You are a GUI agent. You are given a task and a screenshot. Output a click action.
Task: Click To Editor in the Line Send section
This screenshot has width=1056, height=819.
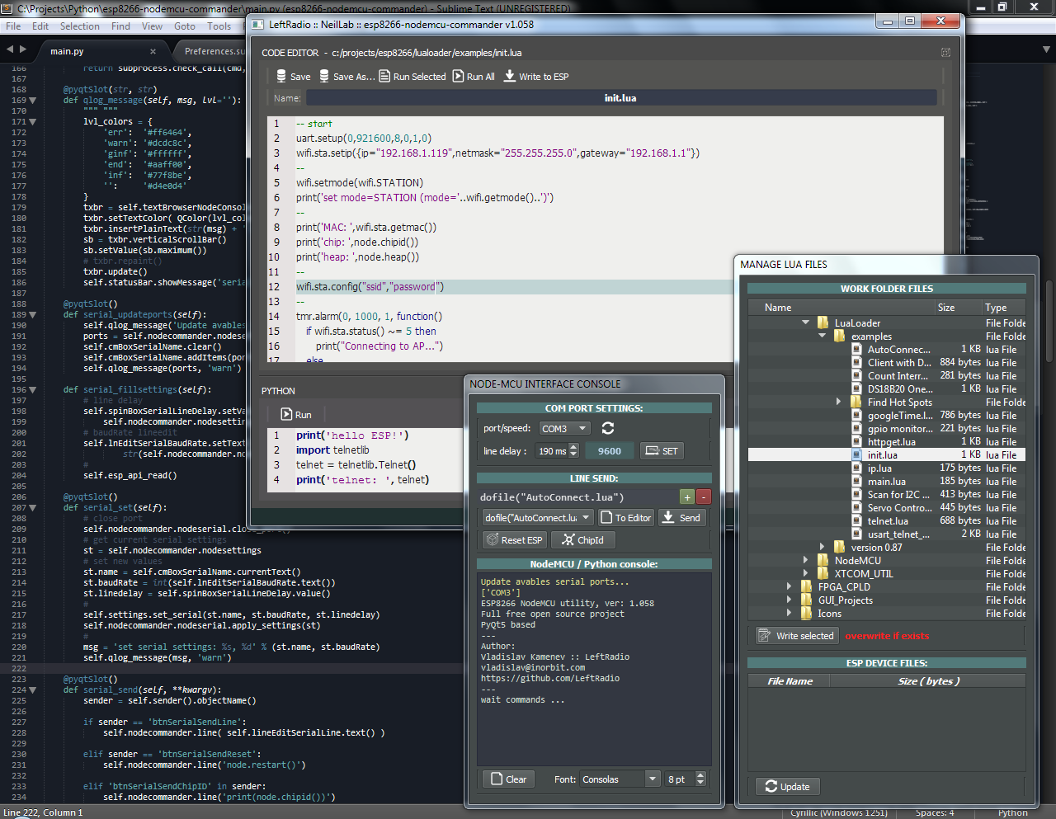point(625,517)
